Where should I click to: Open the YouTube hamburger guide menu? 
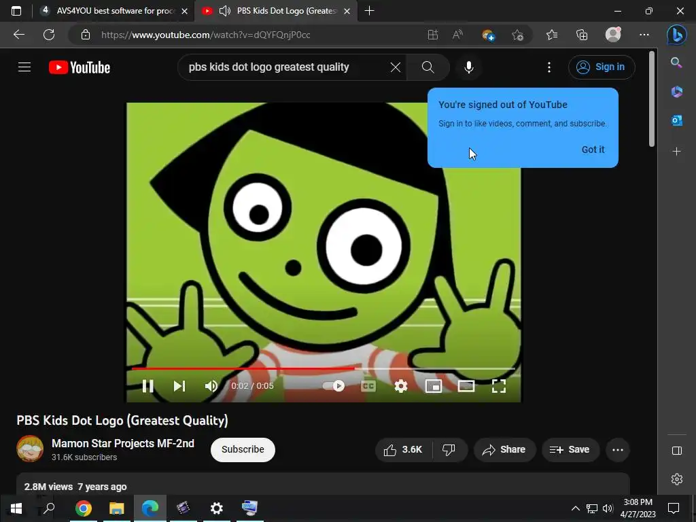point(24,67)
